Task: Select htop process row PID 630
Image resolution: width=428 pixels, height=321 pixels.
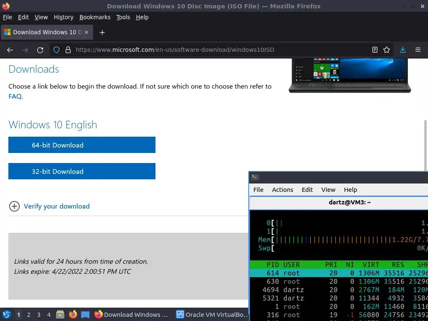Action: (339, 281)
